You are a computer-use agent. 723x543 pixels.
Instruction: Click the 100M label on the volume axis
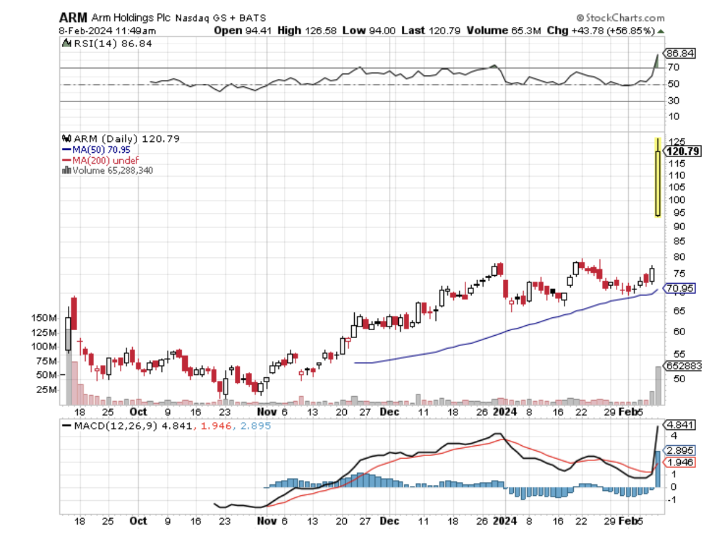click(44, 347)
